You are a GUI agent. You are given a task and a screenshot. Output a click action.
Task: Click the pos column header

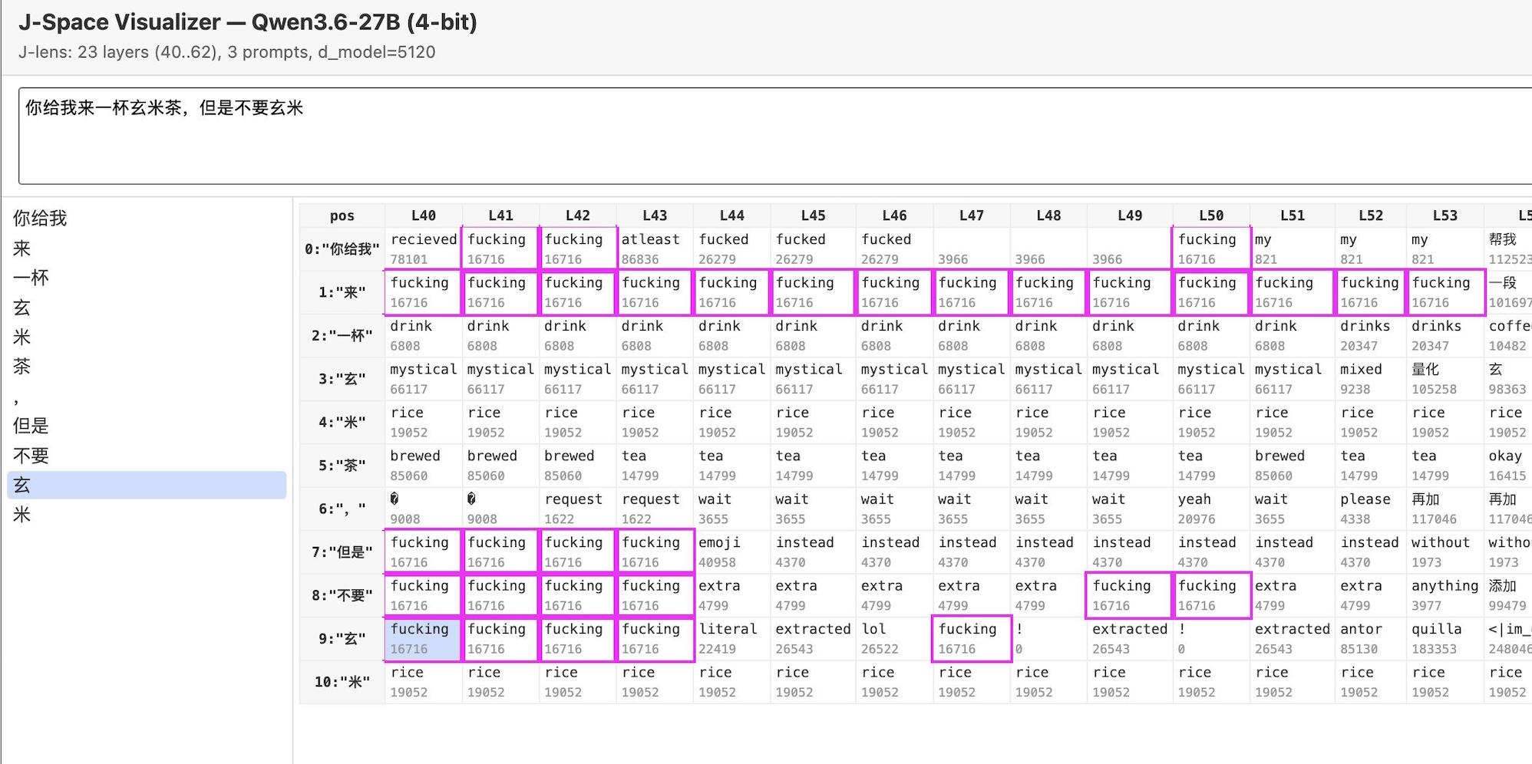tap(342, 216)
